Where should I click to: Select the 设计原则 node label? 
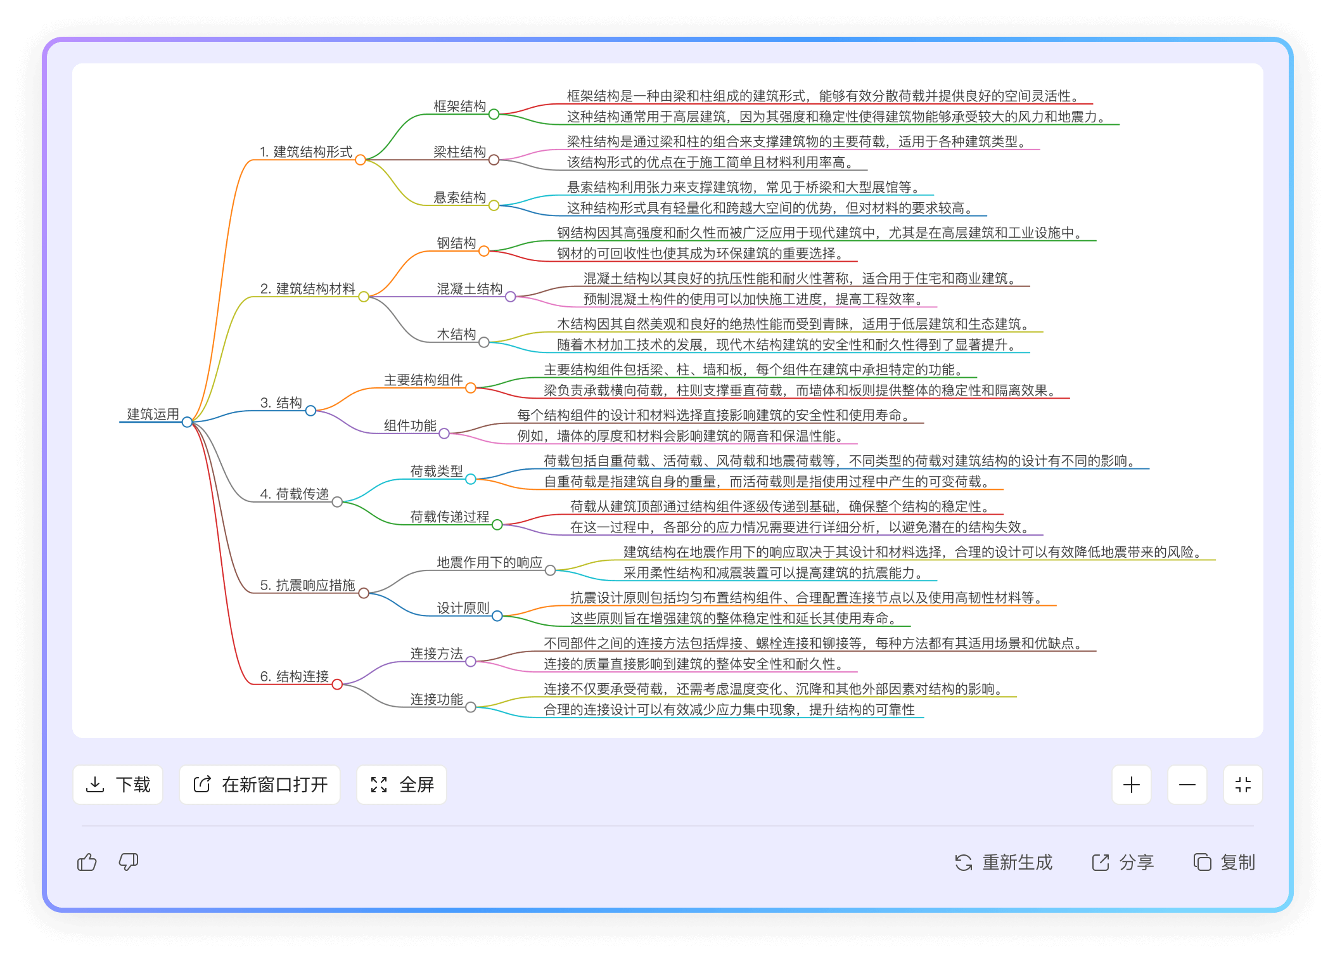coord(463,608)
